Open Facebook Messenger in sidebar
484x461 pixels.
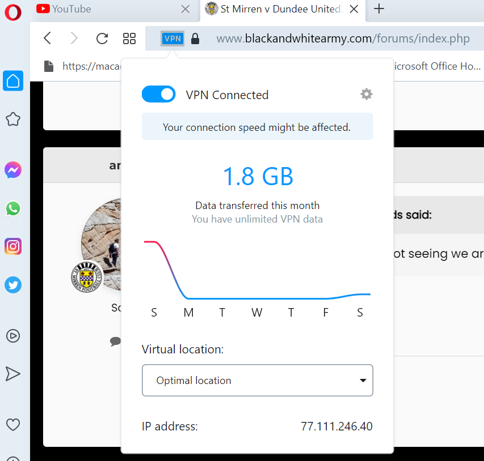coord(13,170)
